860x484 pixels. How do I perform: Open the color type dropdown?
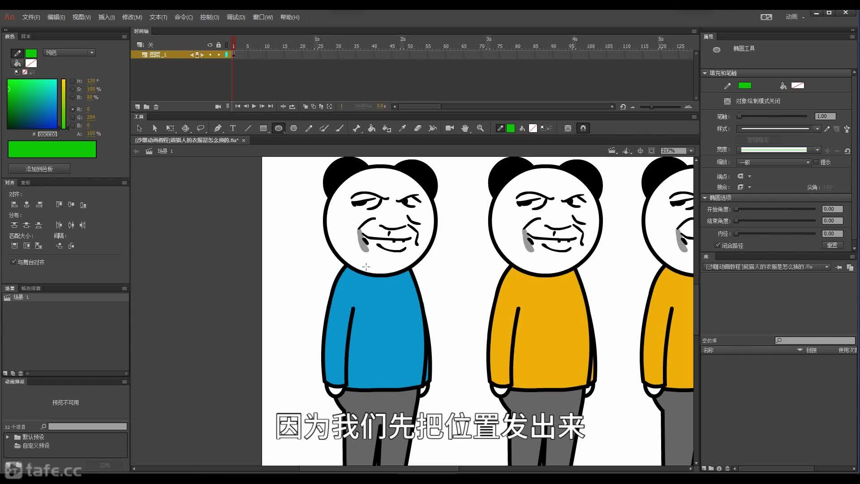(x=69, y=52)
